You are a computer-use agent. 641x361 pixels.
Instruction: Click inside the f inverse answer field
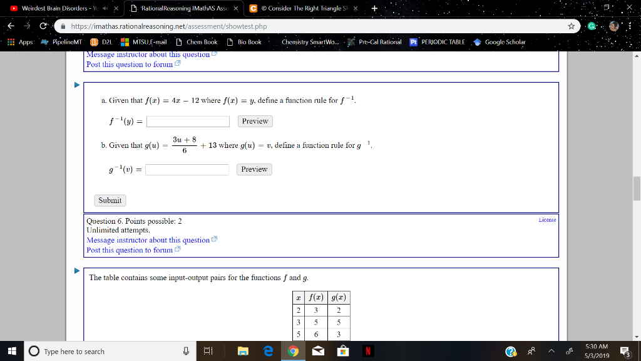click(187, 121)
